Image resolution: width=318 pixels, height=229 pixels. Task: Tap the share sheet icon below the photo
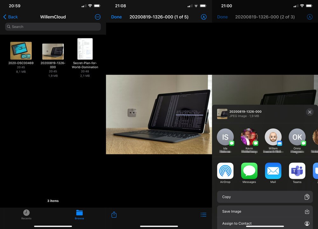tap(114, 214)
